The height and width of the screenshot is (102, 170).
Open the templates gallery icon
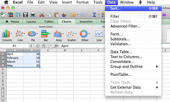[11, 15]
